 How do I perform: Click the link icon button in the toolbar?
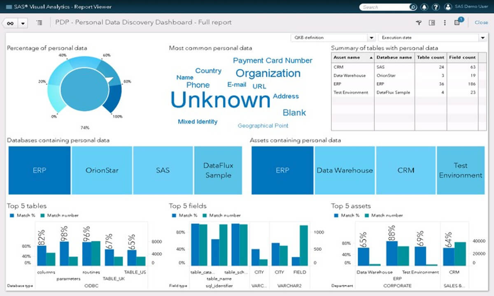coord(10,23)
